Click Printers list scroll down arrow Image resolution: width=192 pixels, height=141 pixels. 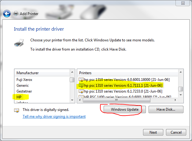181,95
